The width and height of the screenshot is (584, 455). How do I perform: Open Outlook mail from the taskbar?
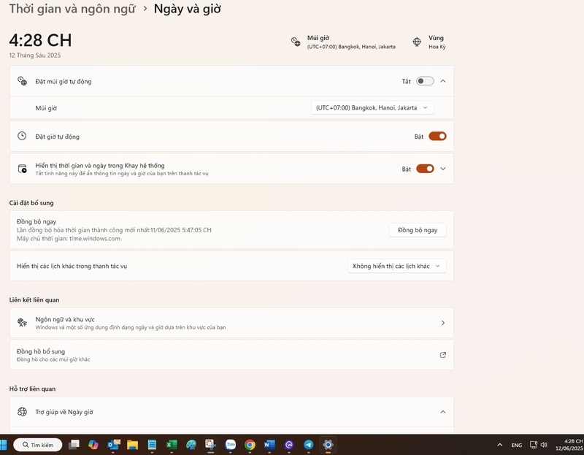(113, 445)
